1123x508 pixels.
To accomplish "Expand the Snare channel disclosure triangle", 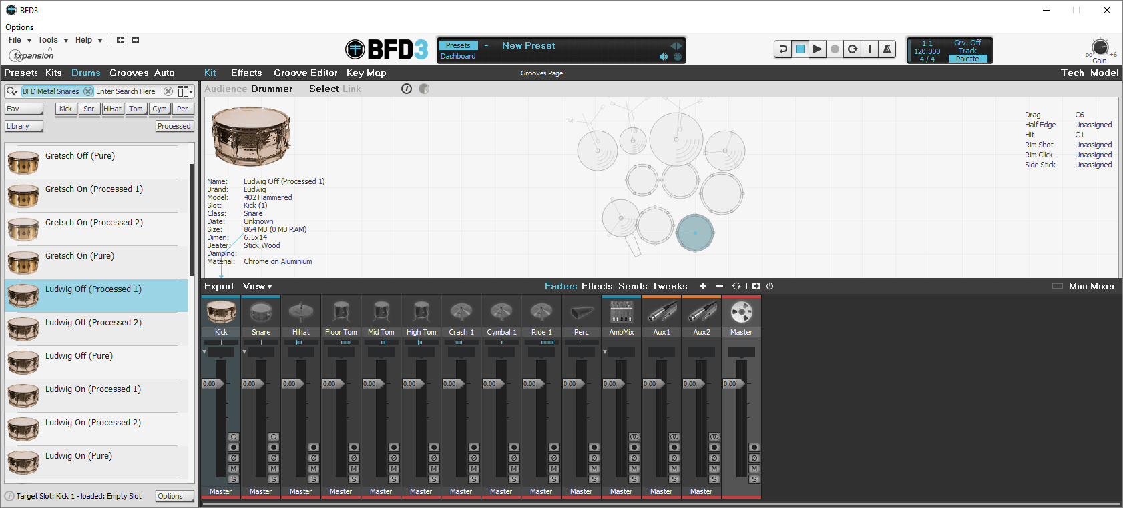I will coord(244,351).
